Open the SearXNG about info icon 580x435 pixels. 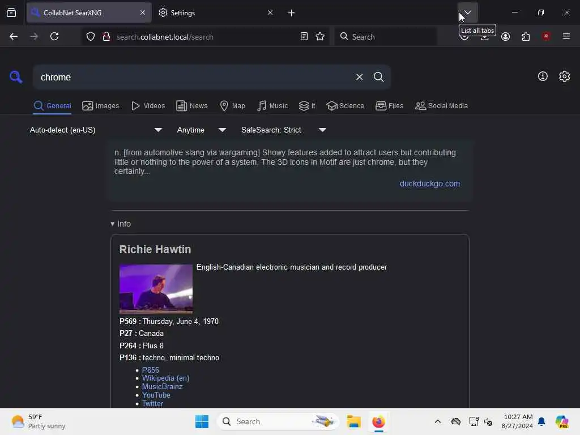[x=543, y=76]
